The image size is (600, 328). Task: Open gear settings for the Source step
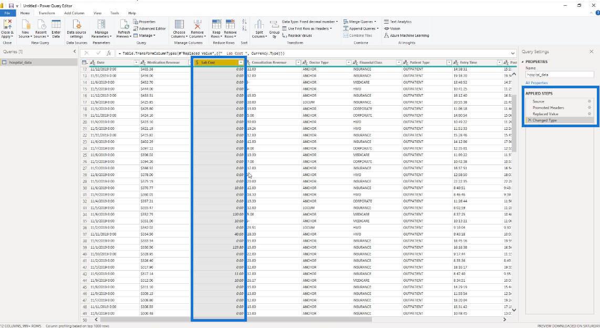(589, 101)
